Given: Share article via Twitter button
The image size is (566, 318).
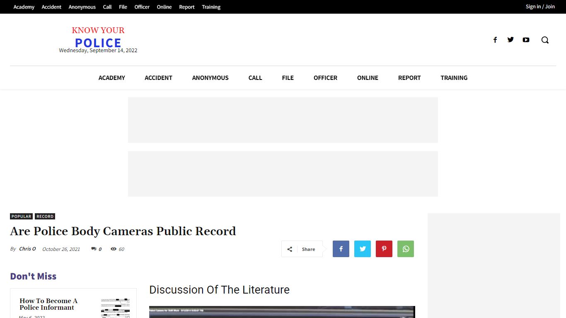Looking at the screenshot, I should [363, 249].
